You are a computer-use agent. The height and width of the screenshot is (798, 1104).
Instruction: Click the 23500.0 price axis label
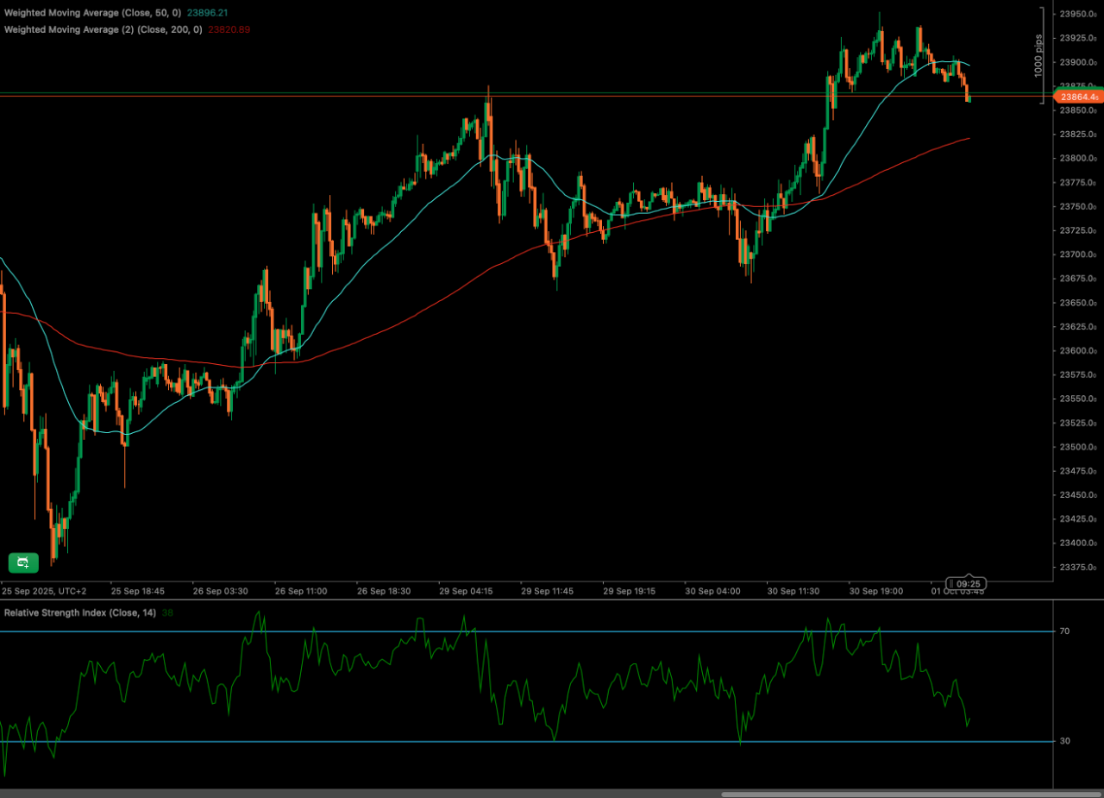click(1078, 447)
